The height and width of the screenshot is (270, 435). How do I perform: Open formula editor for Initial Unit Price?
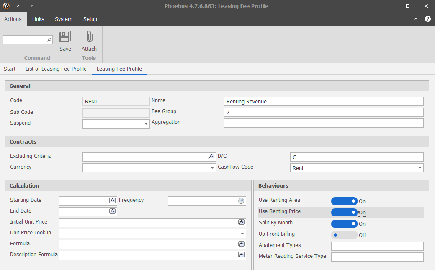(241, 222)
